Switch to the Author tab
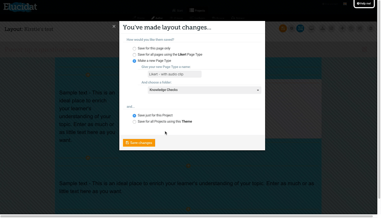This screenshot has height=218, width=381. 157,18
